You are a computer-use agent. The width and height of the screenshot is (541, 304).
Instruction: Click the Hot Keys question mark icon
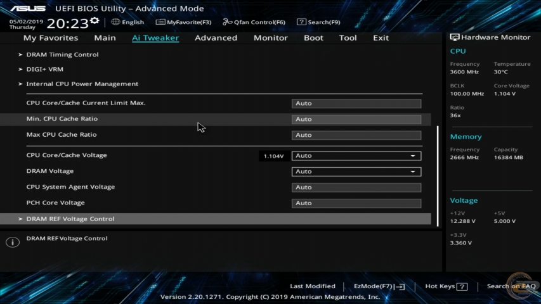[x=462, y=286]
